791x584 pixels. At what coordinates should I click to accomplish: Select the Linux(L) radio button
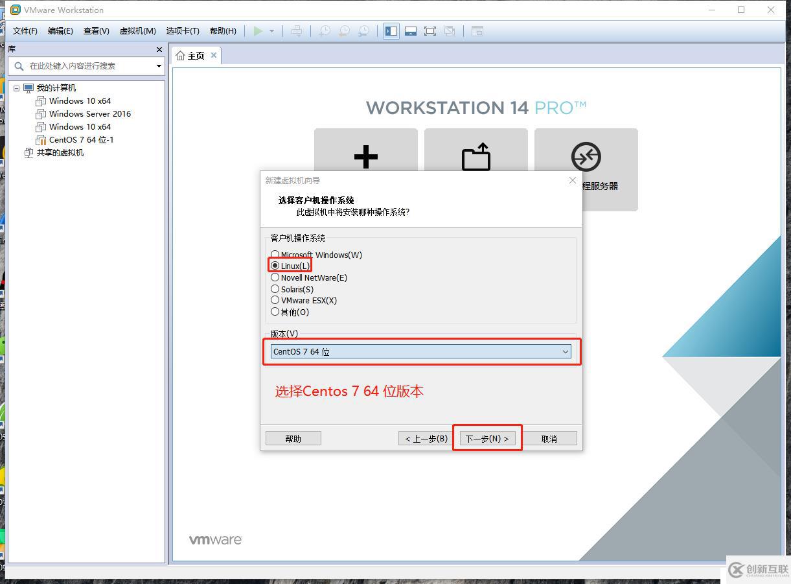click(x=275, y=266)
